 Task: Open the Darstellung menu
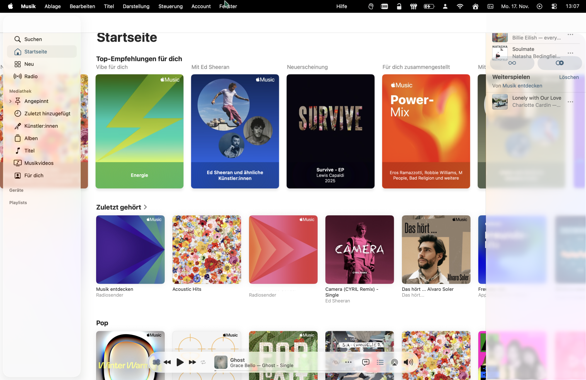tap(136, 6)
